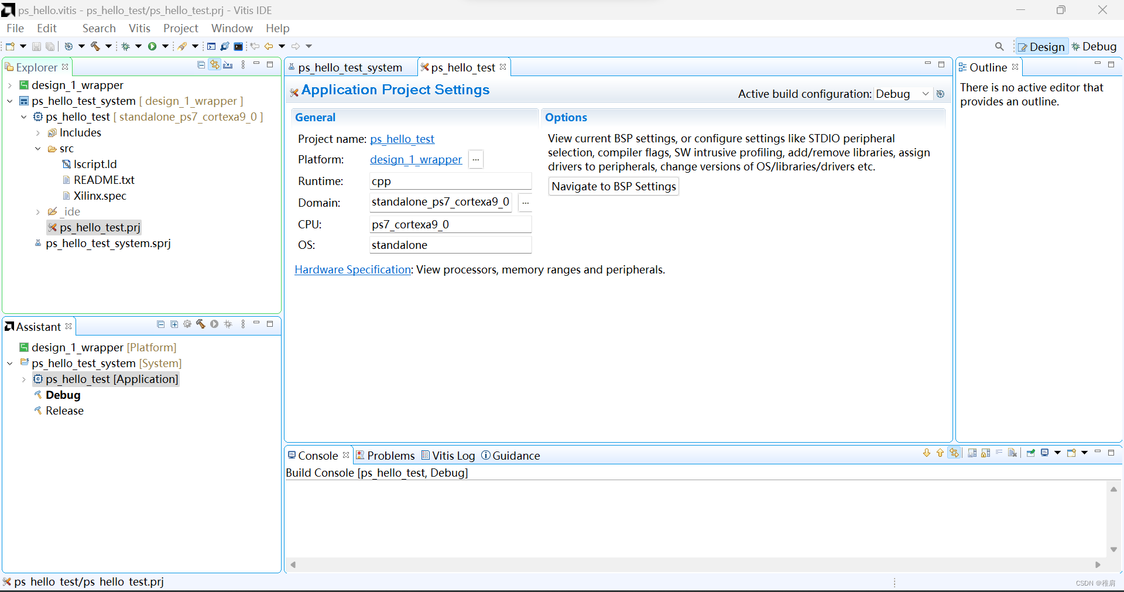Open the design_1_wrapper platform link
The image size is (1124, 592).
pyautogui.click(x=416, y=160)
